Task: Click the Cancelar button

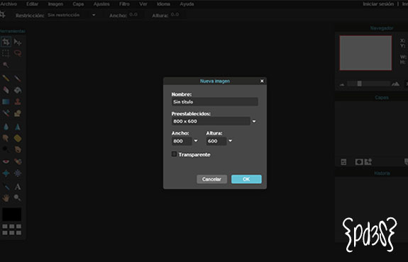Action: coord(211,179)
